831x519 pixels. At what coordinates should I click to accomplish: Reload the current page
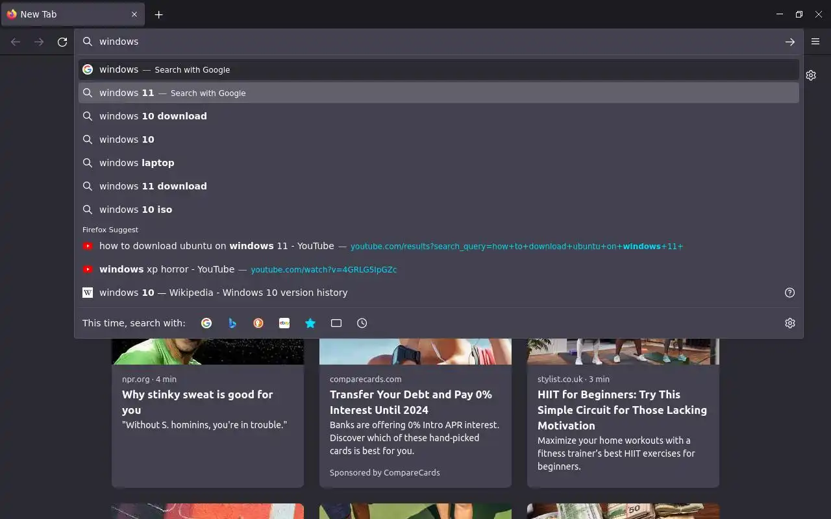62,42
